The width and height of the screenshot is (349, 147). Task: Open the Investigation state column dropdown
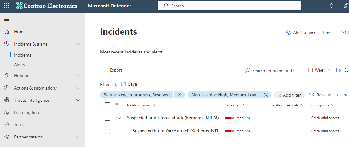click(x=286, y=105)
